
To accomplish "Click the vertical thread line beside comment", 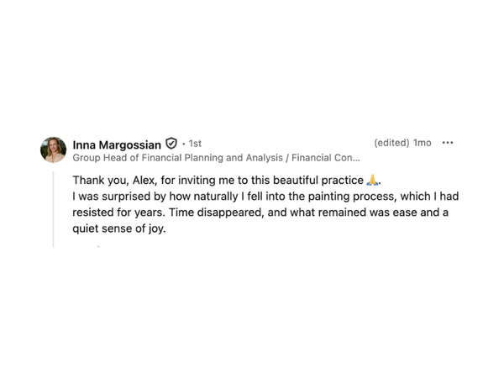I will tap(54, 208).
